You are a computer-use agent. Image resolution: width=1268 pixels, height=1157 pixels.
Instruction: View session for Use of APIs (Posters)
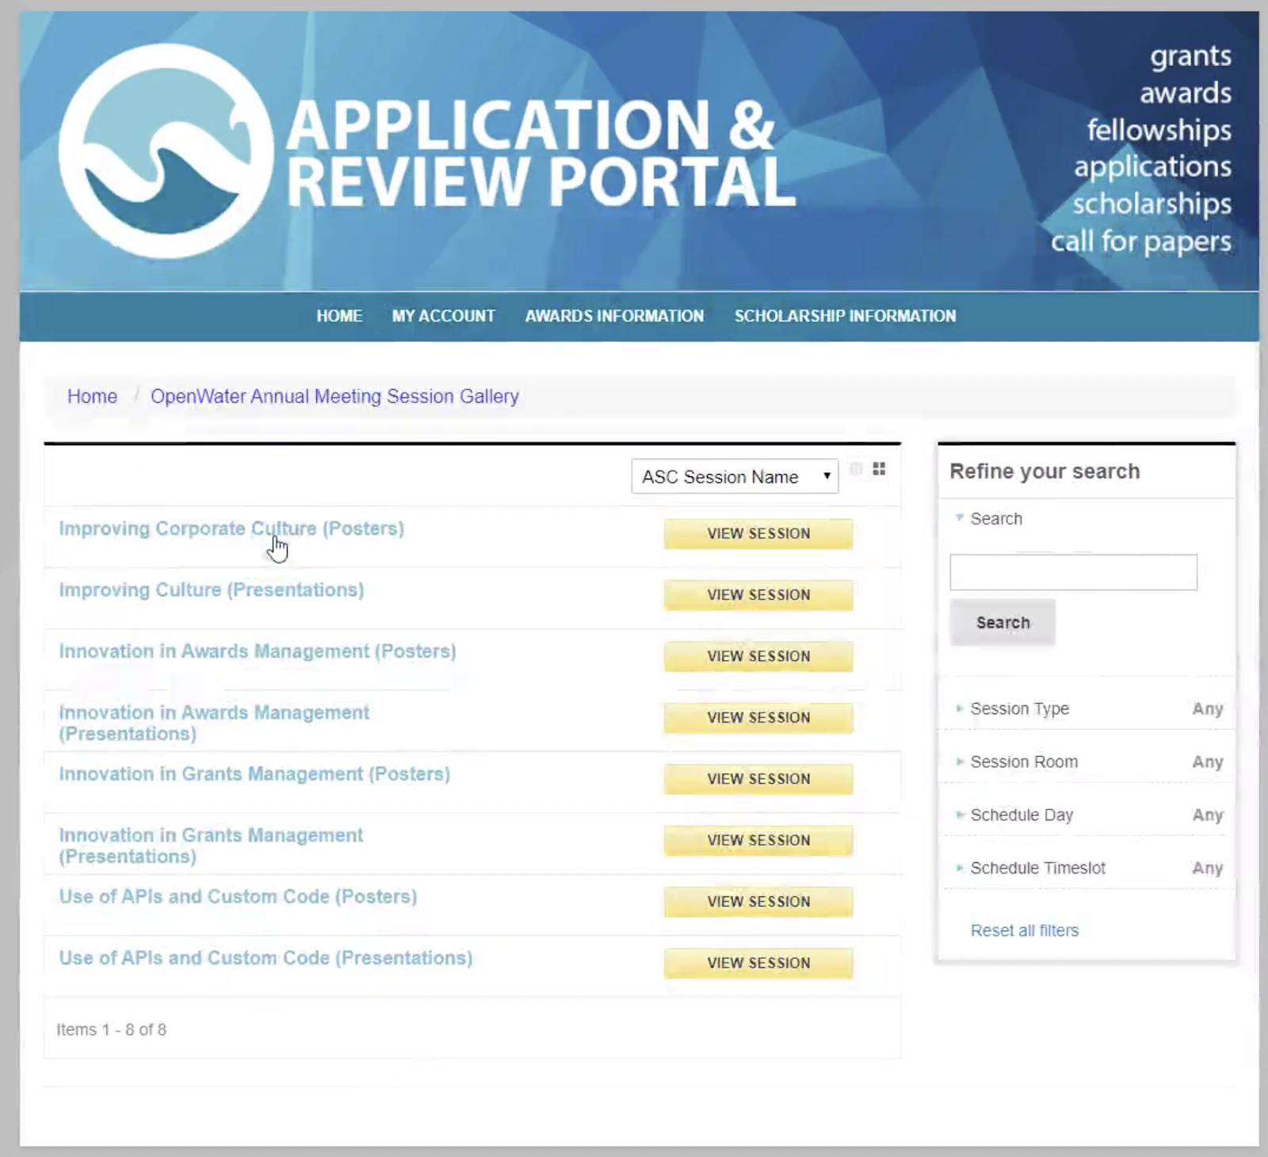[758, 902]
